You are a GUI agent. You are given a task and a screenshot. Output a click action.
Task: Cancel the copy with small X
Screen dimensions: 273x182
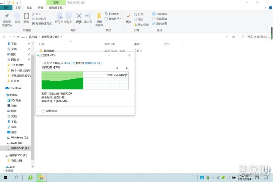point(127,68)
